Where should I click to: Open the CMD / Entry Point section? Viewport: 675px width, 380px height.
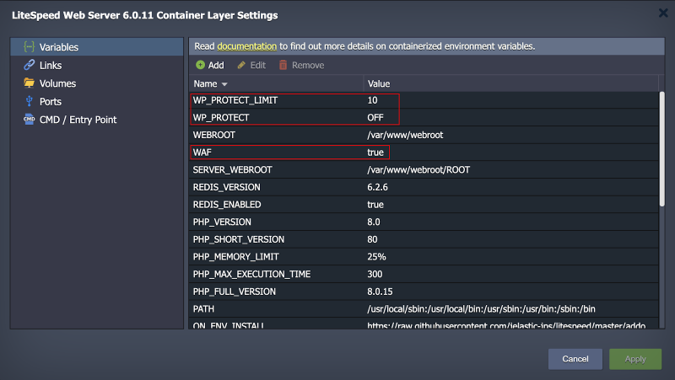[x=97, y=120]
